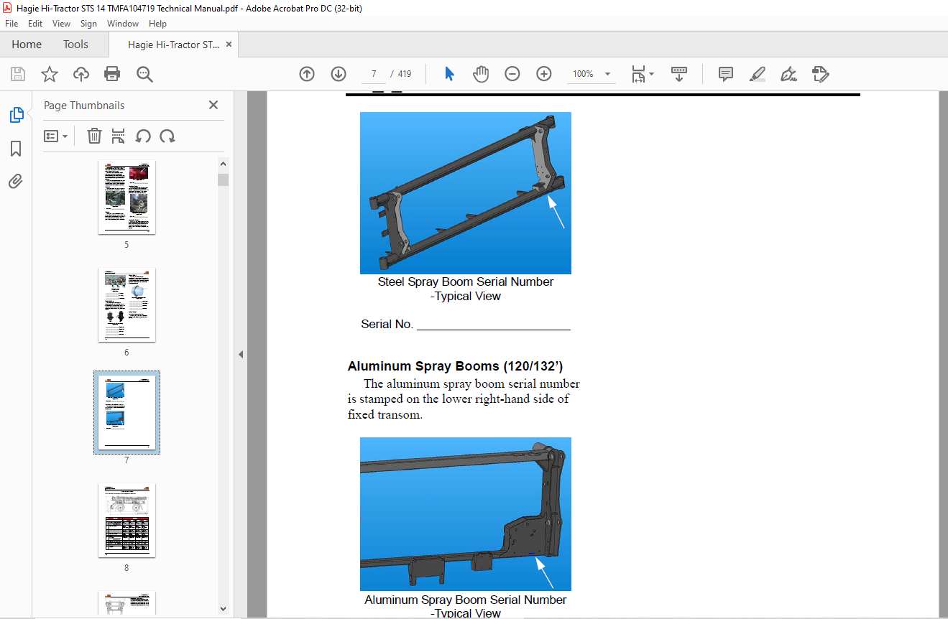This screenshot has height=619, width=948.
Task: Open the View menu
Action: pos(61,24)
